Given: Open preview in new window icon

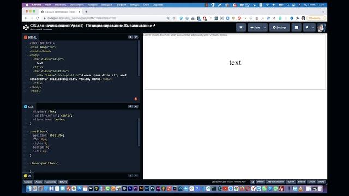Looking at the screenshot, I should pos(253,182).
